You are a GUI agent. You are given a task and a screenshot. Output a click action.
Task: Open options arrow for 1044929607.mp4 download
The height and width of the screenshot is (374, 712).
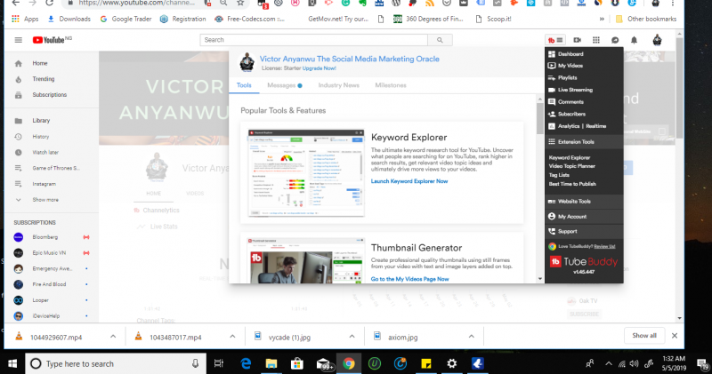114,337
